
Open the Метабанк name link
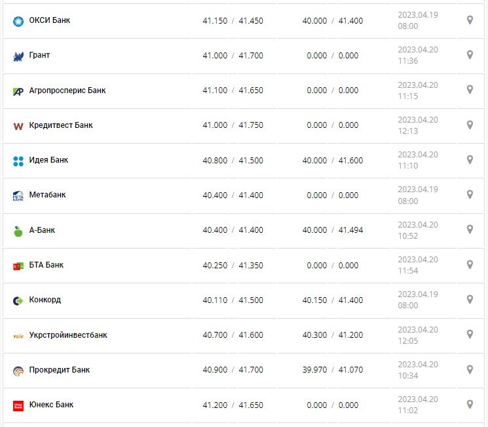47,195
